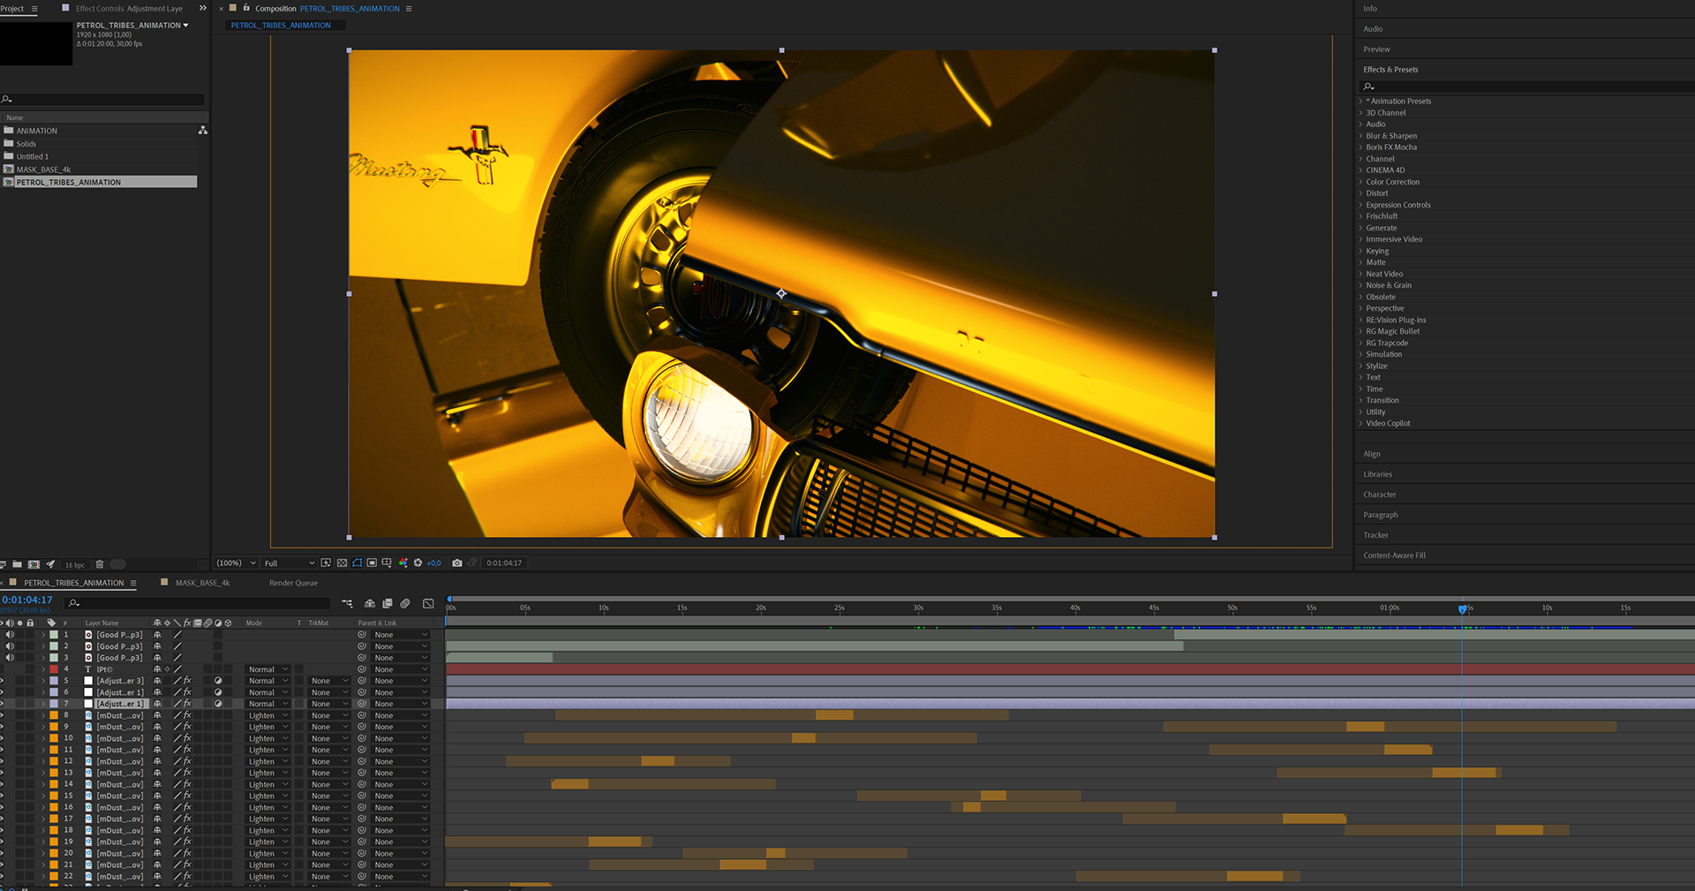Viewport: 1695px width, 891px height.
Task: Open Composition panel menu icon
Action: click(409, 9)
